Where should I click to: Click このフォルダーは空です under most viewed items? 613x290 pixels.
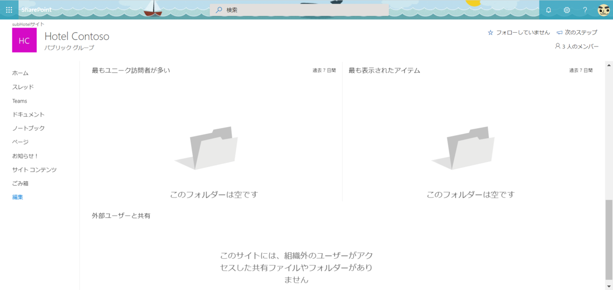coord(470,195)
